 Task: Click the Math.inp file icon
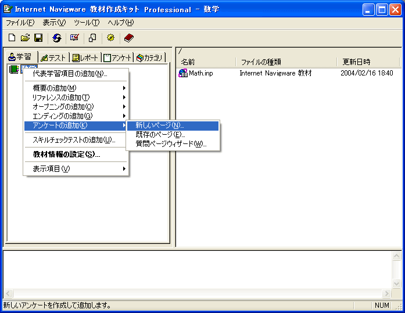pos(183,73)
